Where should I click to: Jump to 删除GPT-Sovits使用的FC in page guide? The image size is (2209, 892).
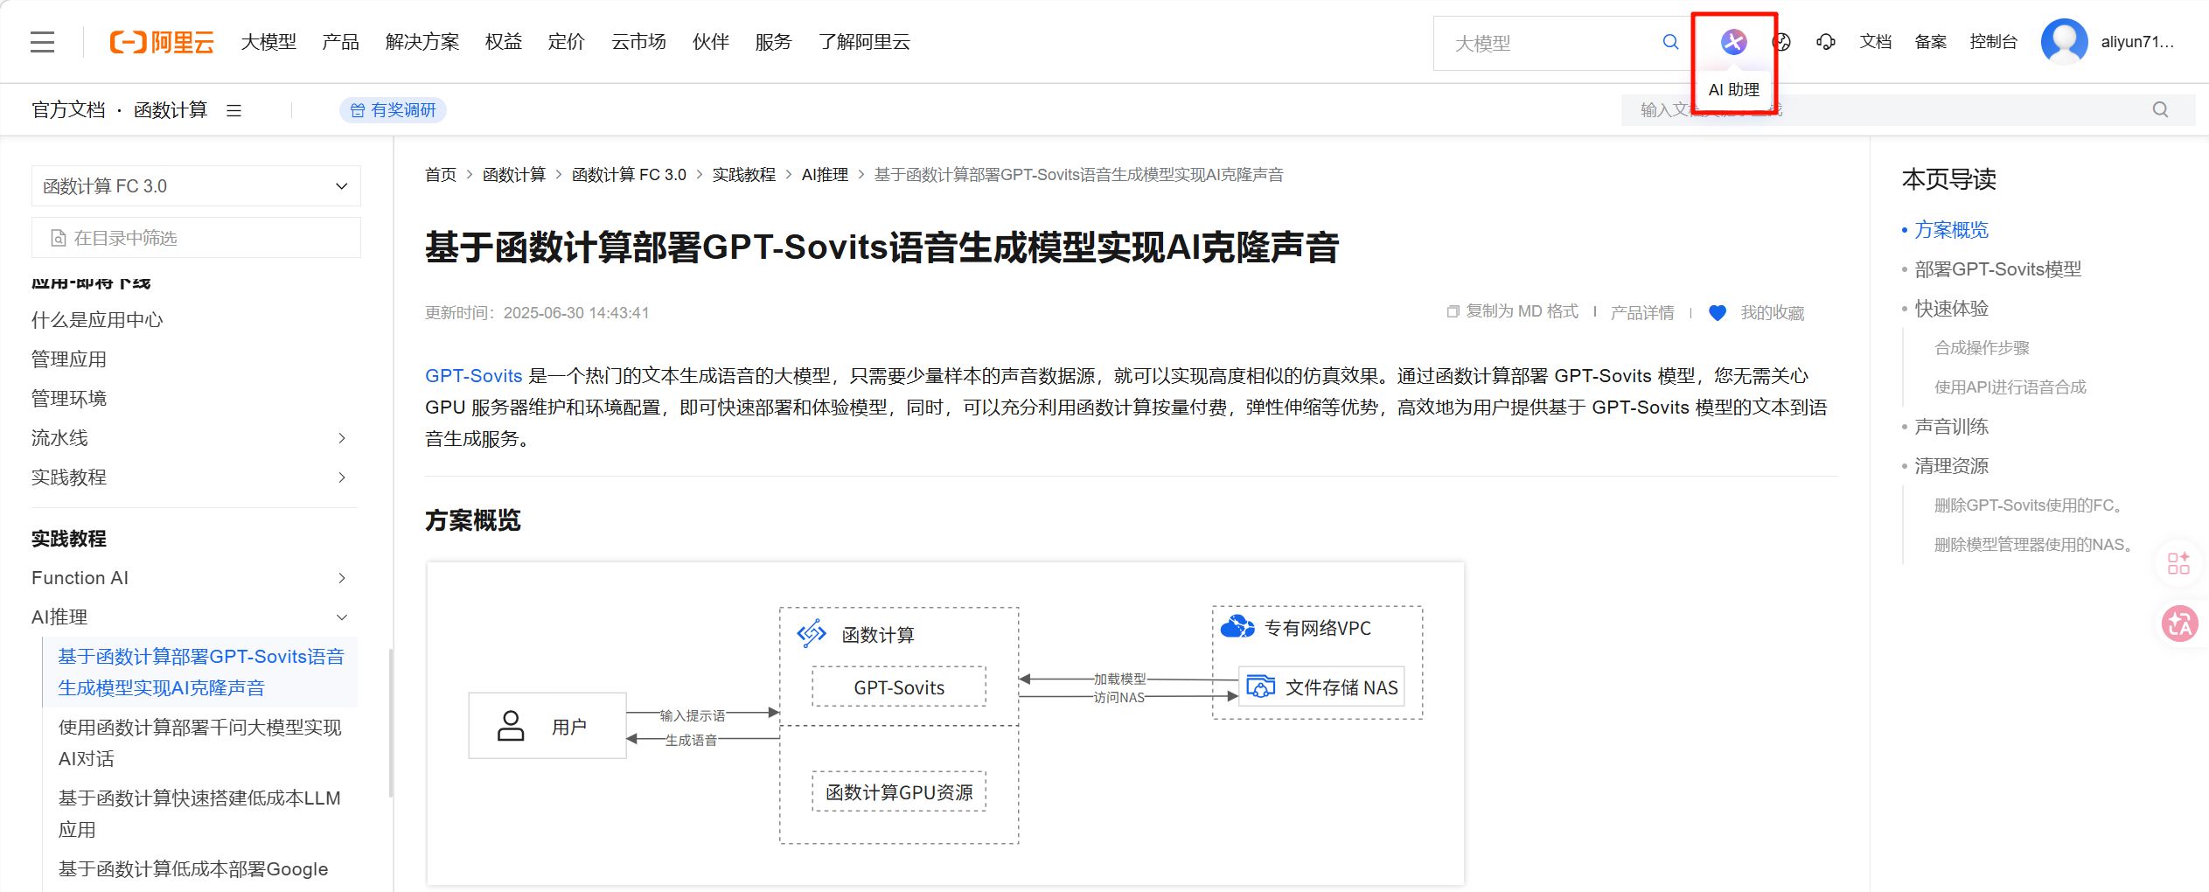(2031, 505)
